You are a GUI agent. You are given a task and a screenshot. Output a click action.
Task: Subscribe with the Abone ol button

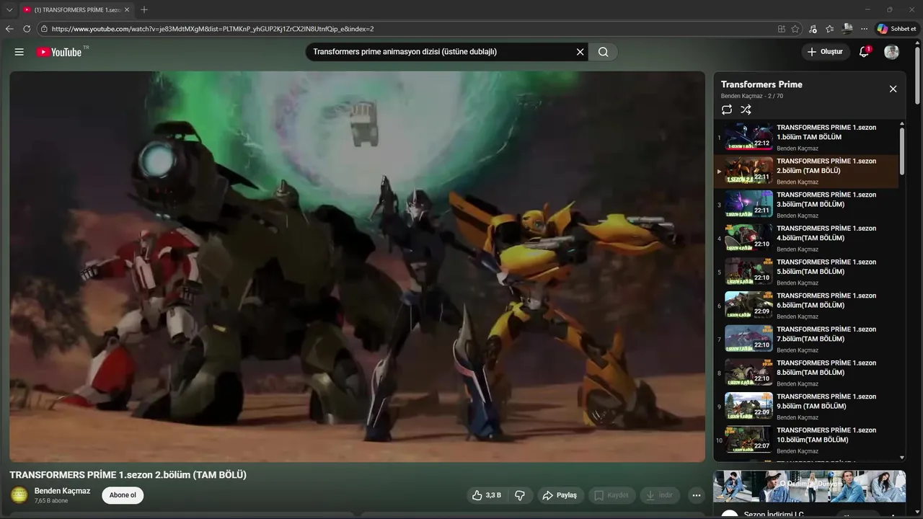[123, 495]
